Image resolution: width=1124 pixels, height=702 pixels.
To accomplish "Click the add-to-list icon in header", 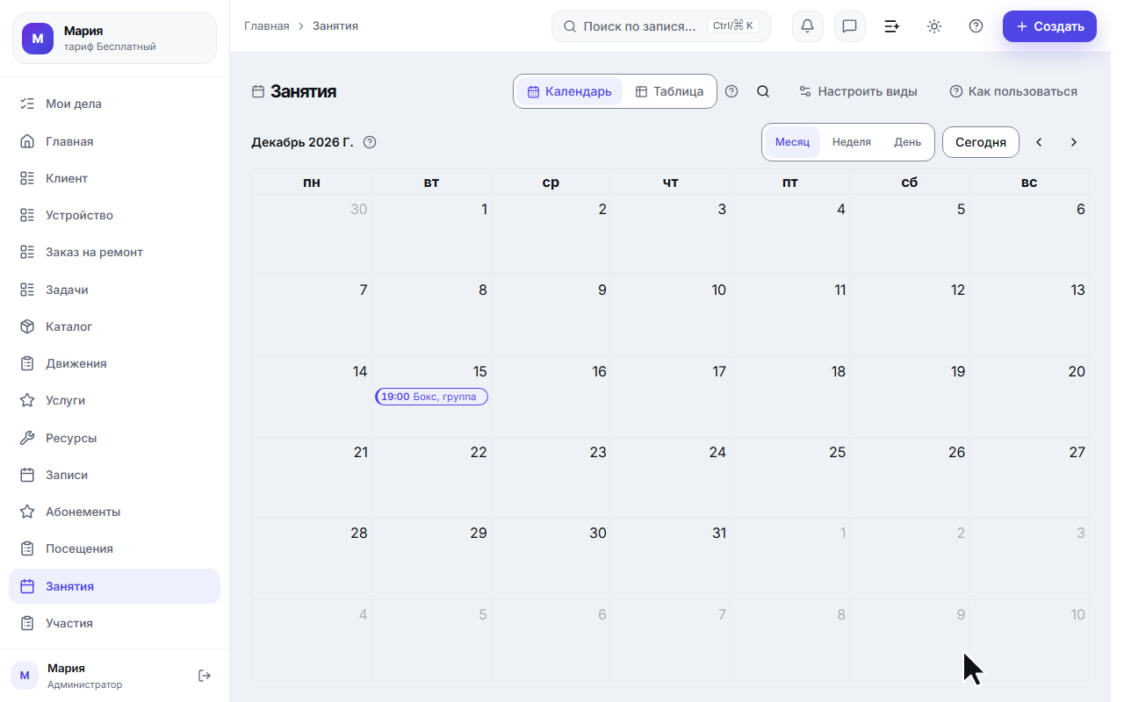I will pos(891,26).
